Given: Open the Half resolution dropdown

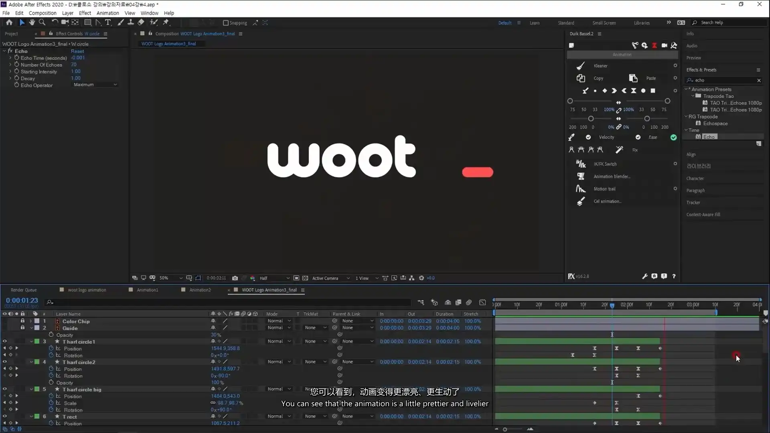Looking at the screenshot, I should [274, 278].
